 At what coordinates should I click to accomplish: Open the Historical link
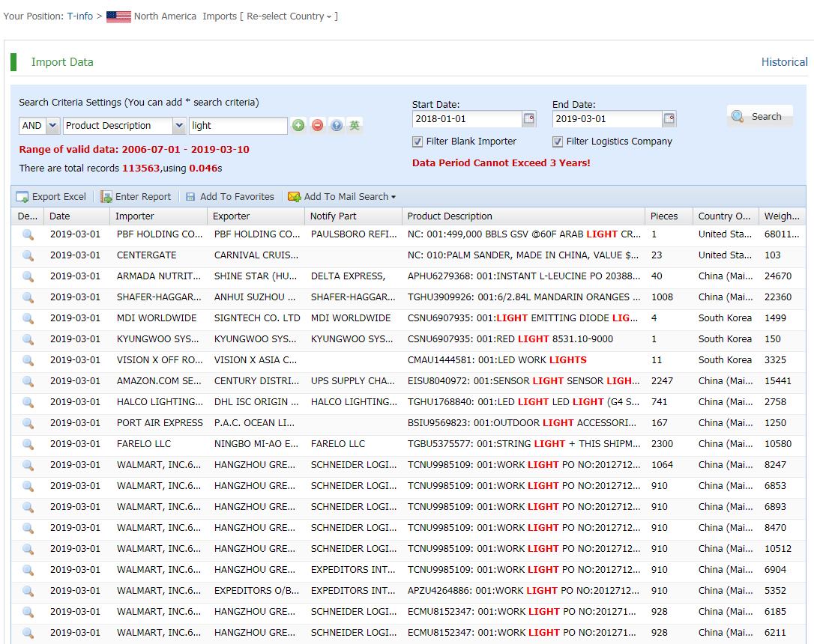[784, 62]
